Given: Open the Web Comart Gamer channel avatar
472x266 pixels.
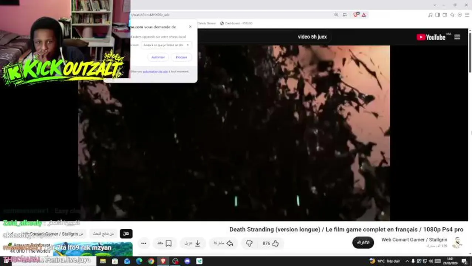Looking at the screenshot, I should point(458,242).
